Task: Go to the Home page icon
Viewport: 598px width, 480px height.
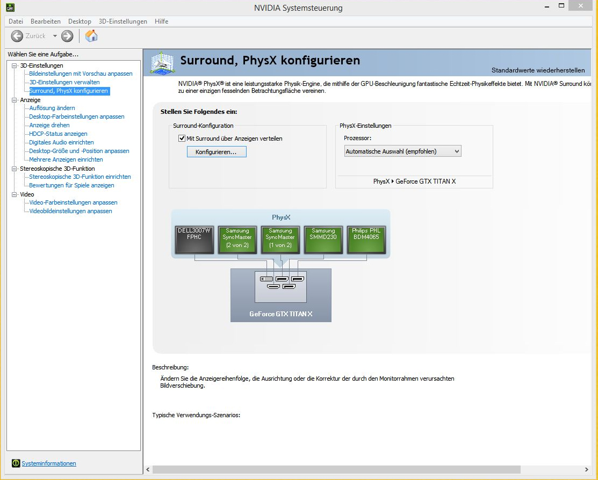Action: 91,36
